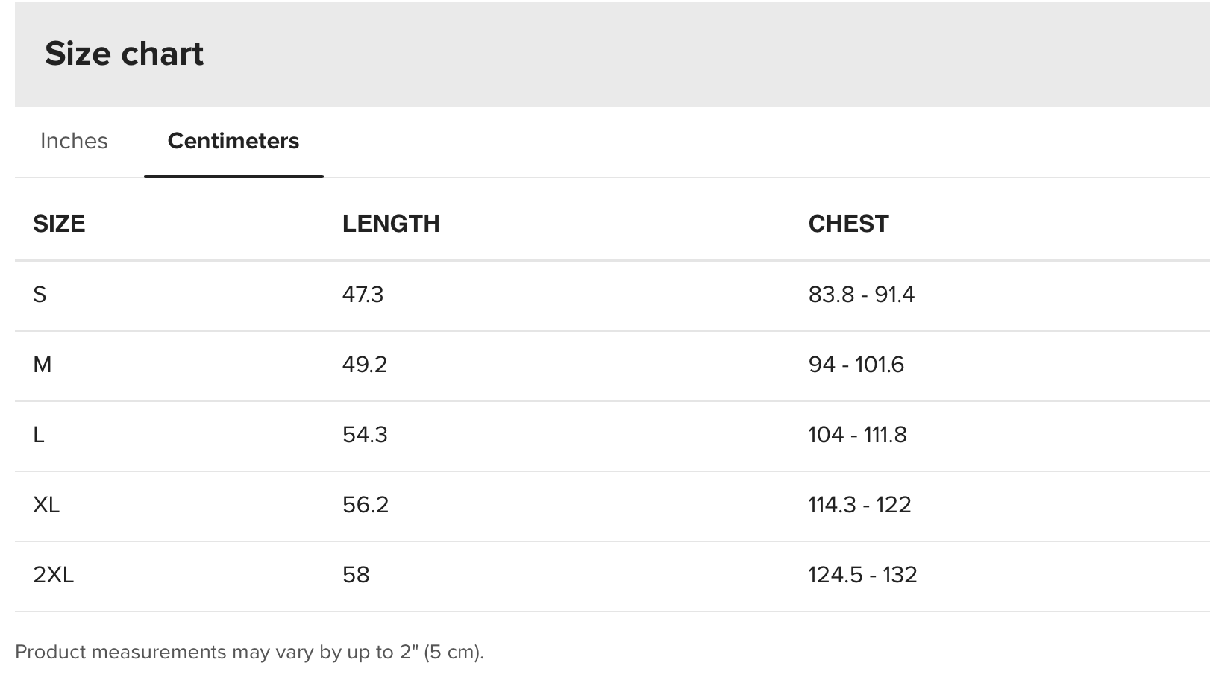
Task: Click the Size chart heading
Action: [x=124, y=54]
